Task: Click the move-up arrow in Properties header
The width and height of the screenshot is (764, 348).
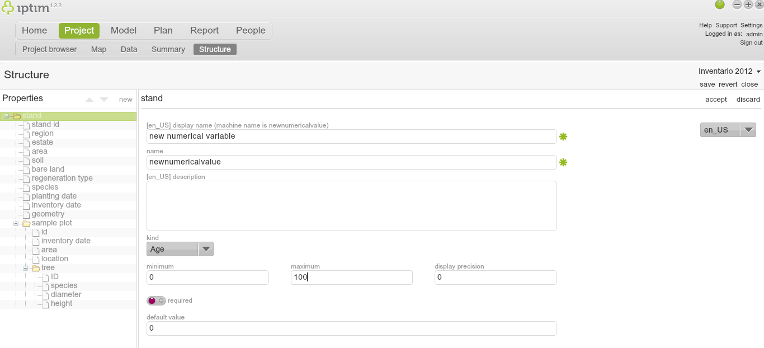Action: 89,100
